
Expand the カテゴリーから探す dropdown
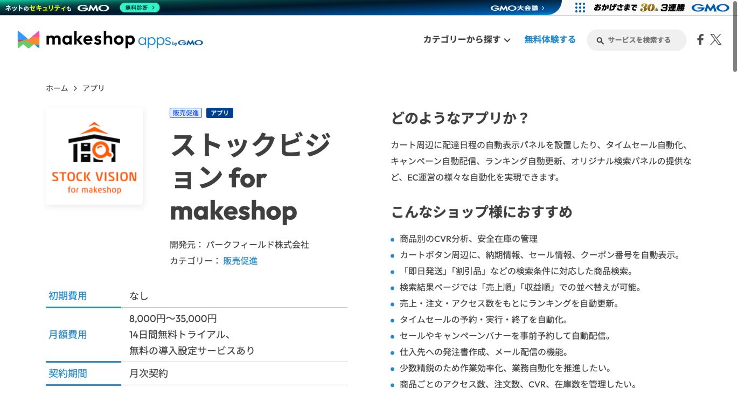click(467, 39)
